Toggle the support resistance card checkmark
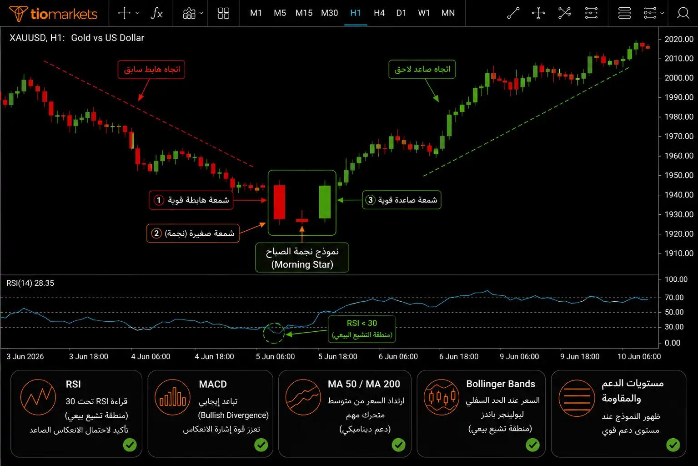The image size is (698, 466). 673,445
